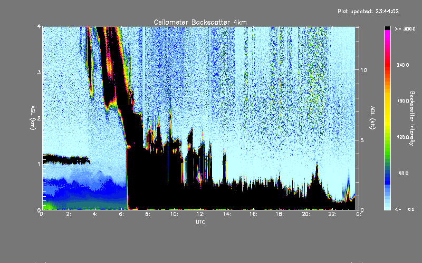Click the "<= 0.0" colorbar value

coord(405,209)
